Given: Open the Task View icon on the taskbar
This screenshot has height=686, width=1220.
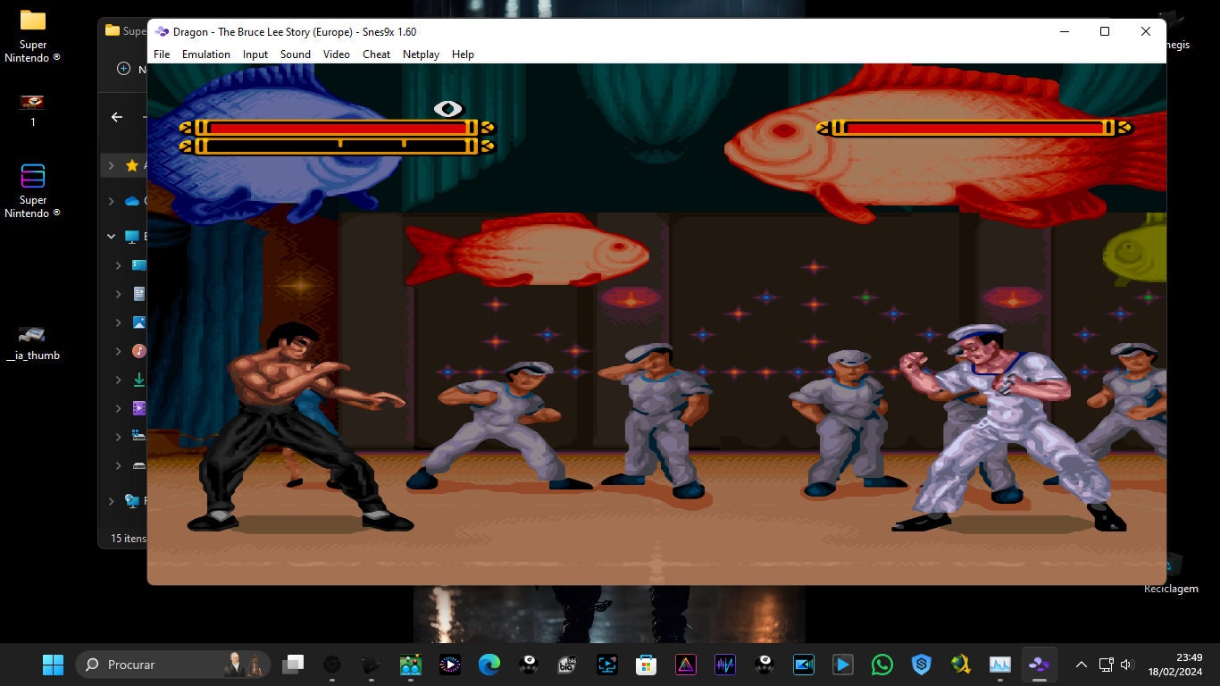Looking at the screenshot, I should (x=293, y=665).
